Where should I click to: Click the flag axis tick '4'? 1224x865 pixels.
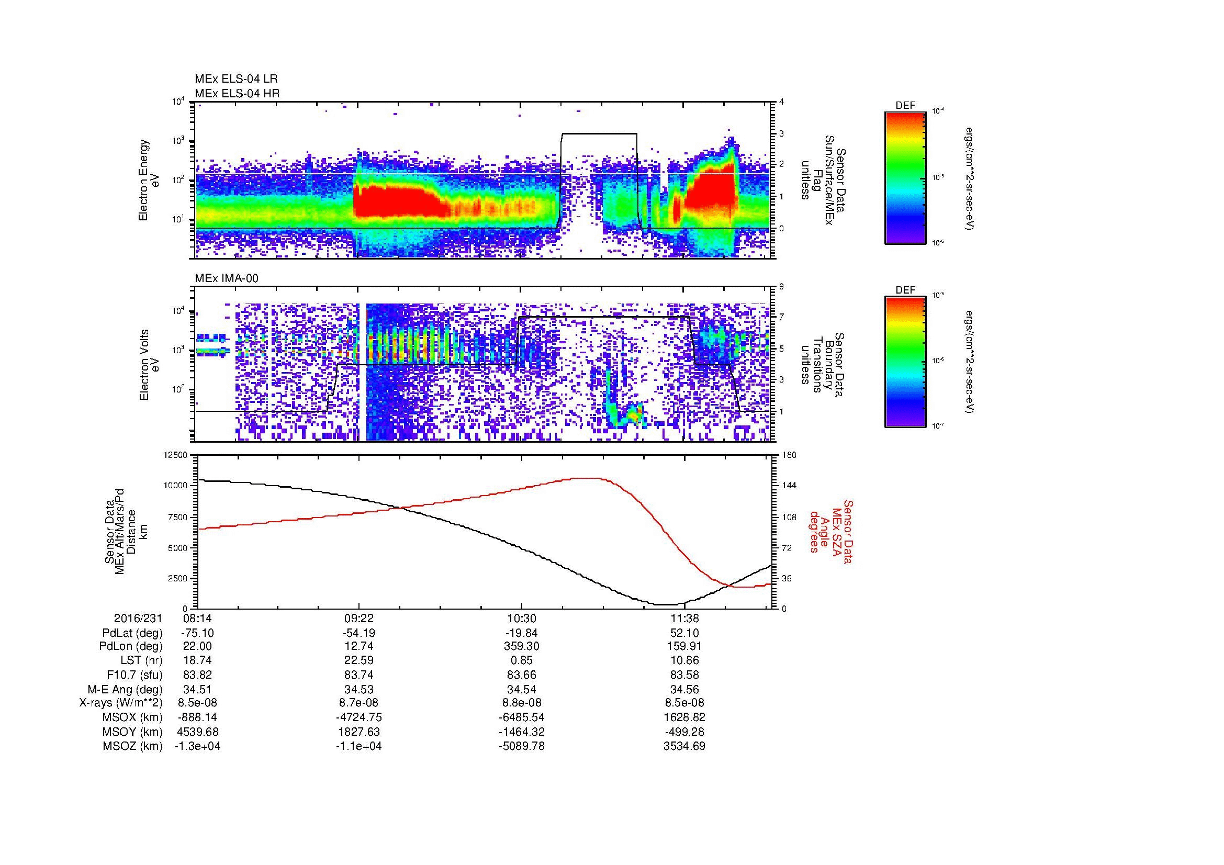(782, 102)
